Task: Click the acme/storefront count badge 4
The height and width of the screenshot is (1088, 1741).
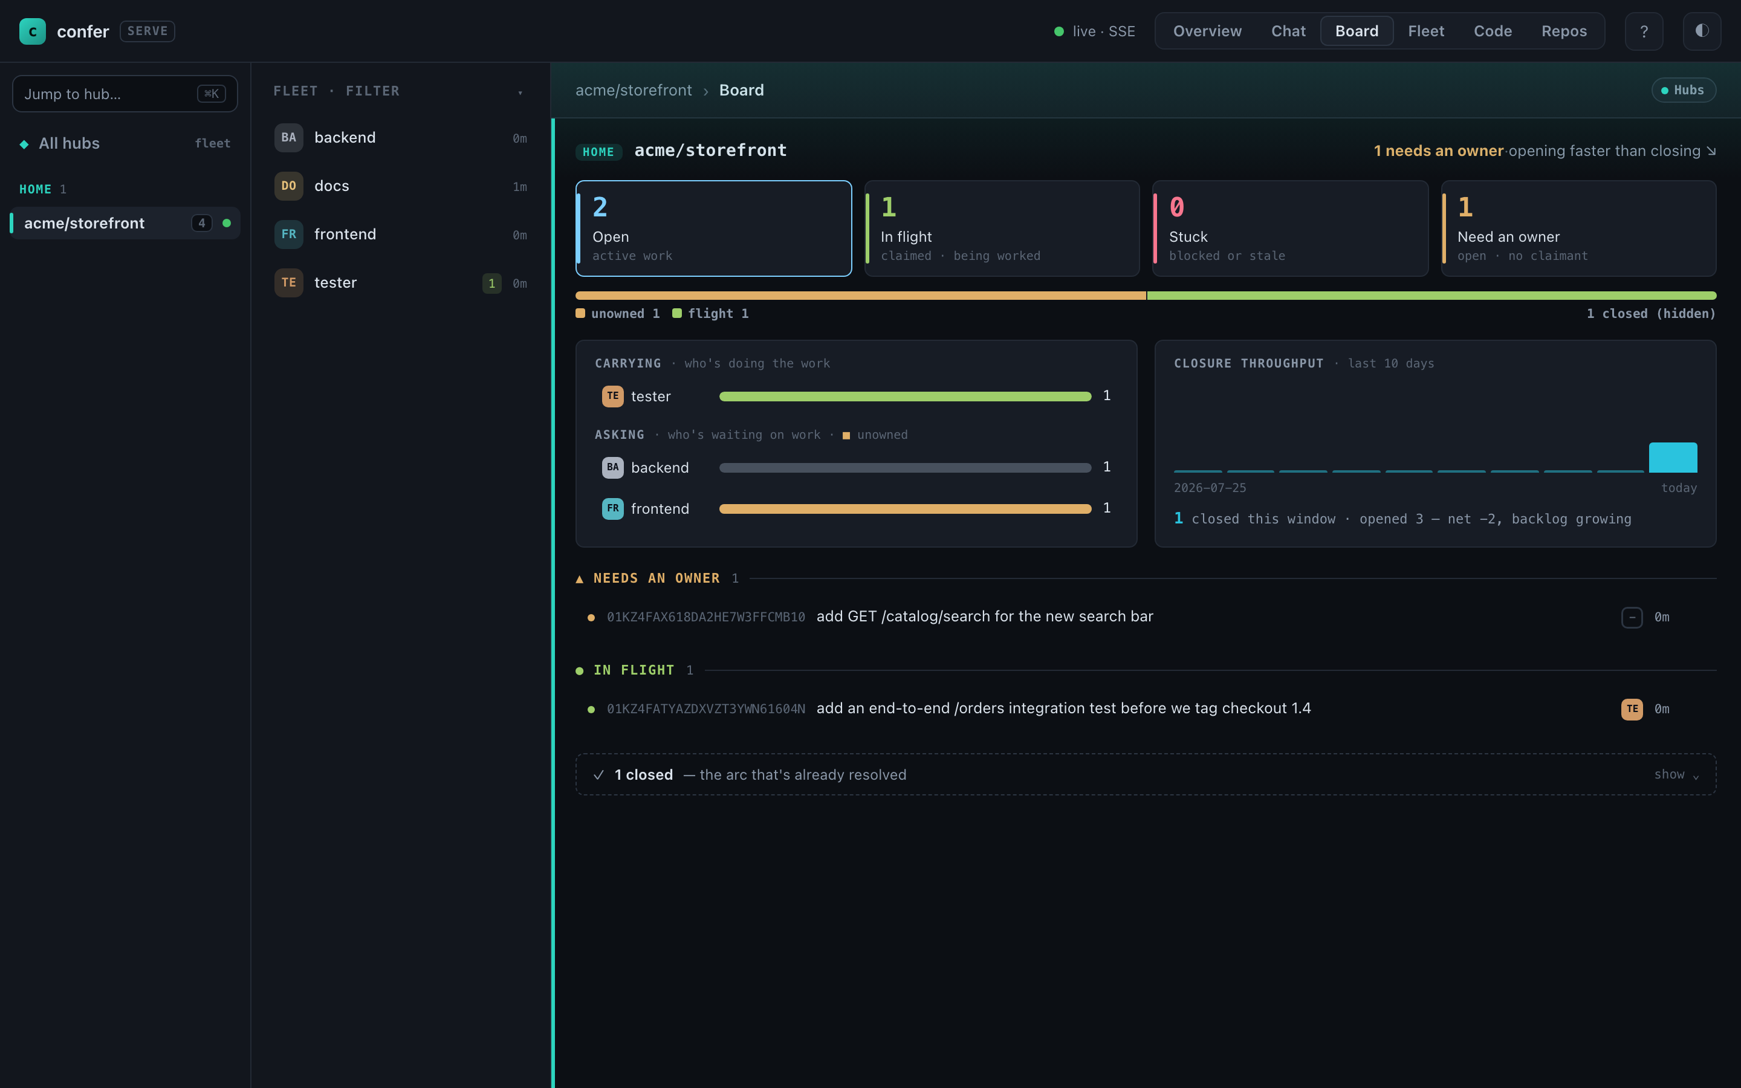Action: (201, 223)
